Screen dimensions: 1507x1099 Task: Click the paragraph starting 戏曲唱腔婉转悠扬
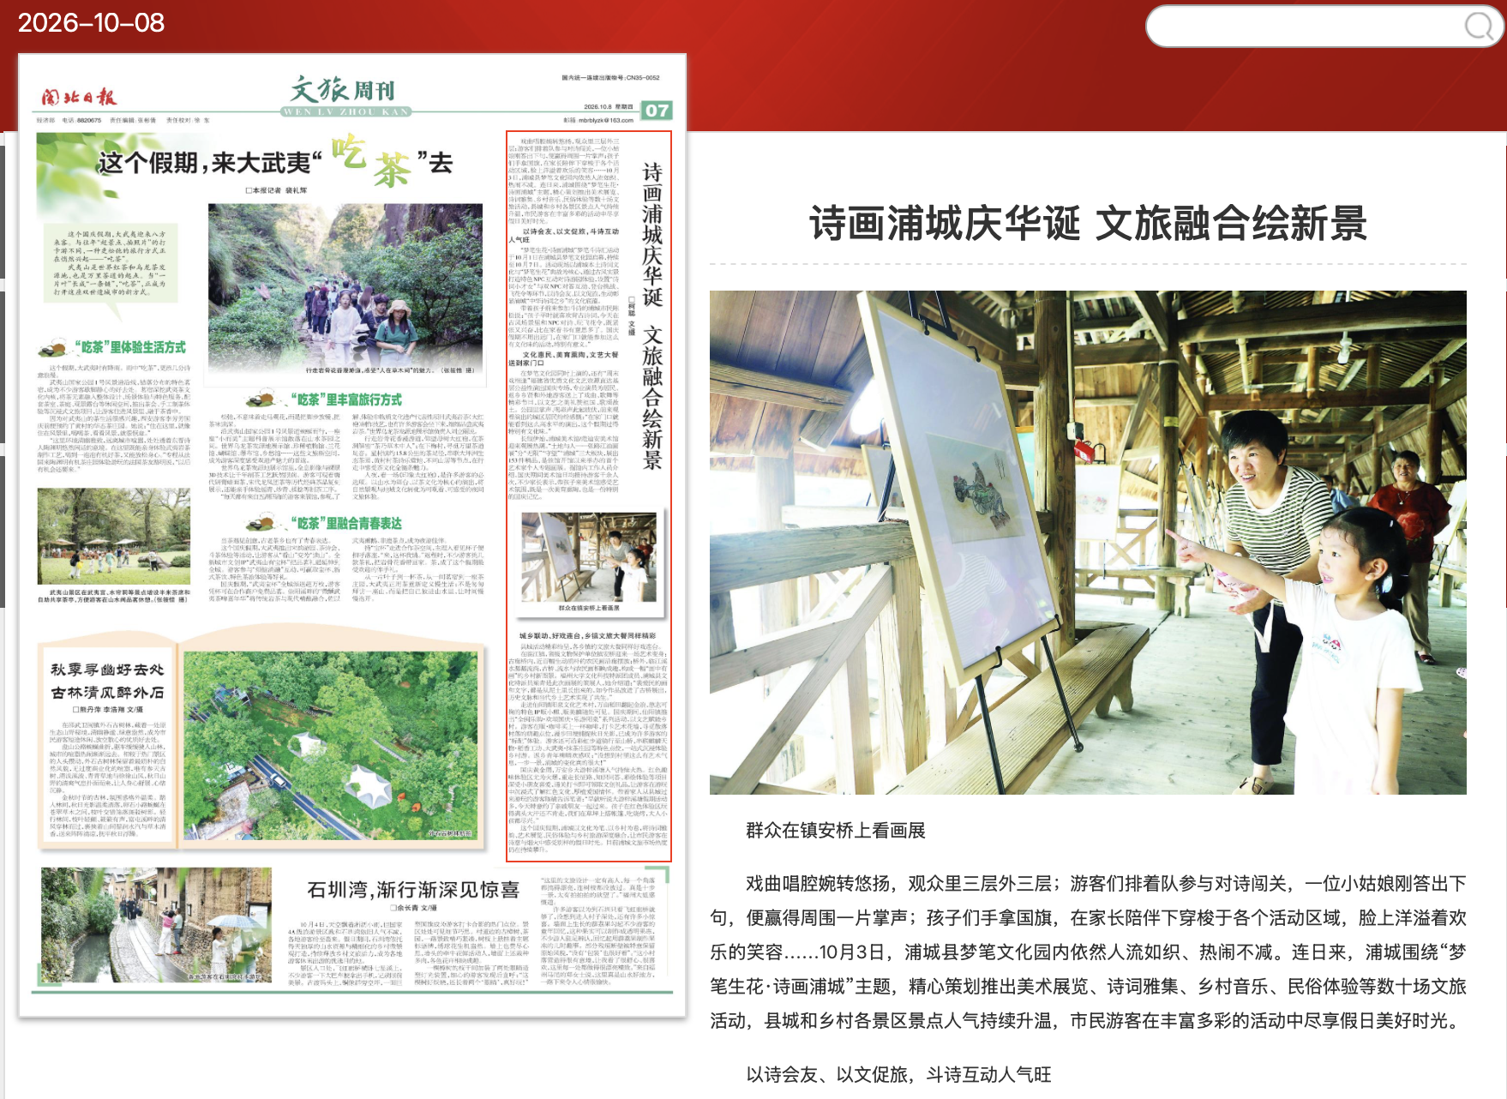point(1088,952)
